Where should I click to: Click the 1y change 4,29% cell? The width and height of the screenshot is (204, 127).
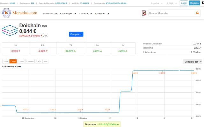coord(123,51)
